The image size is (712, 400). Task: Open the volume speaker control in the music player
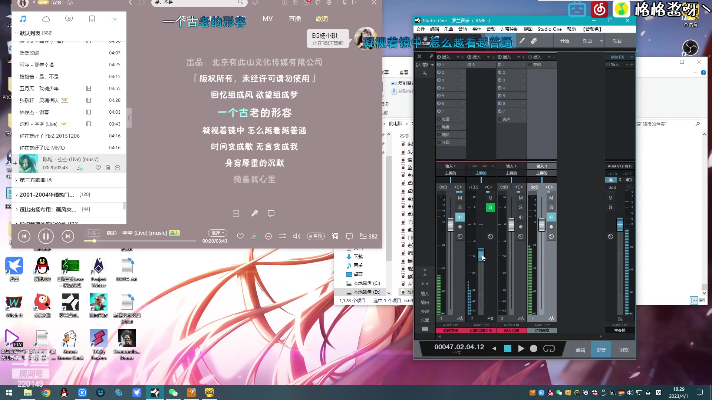tap(297, 236)
